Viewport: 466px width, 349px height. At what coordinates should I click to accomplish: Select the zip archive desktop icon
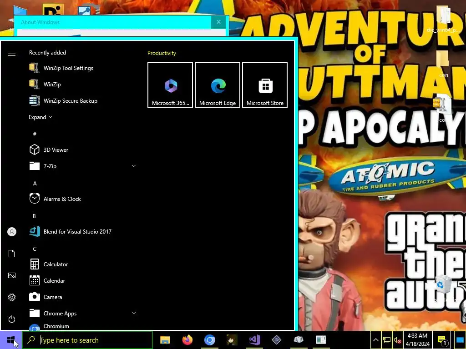coord(442,108)
